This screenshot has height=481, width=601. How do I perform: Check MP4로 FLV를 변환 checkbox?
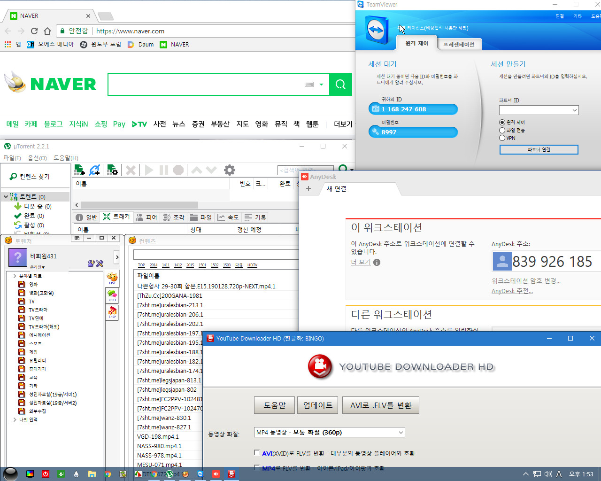tap(257, 467)
